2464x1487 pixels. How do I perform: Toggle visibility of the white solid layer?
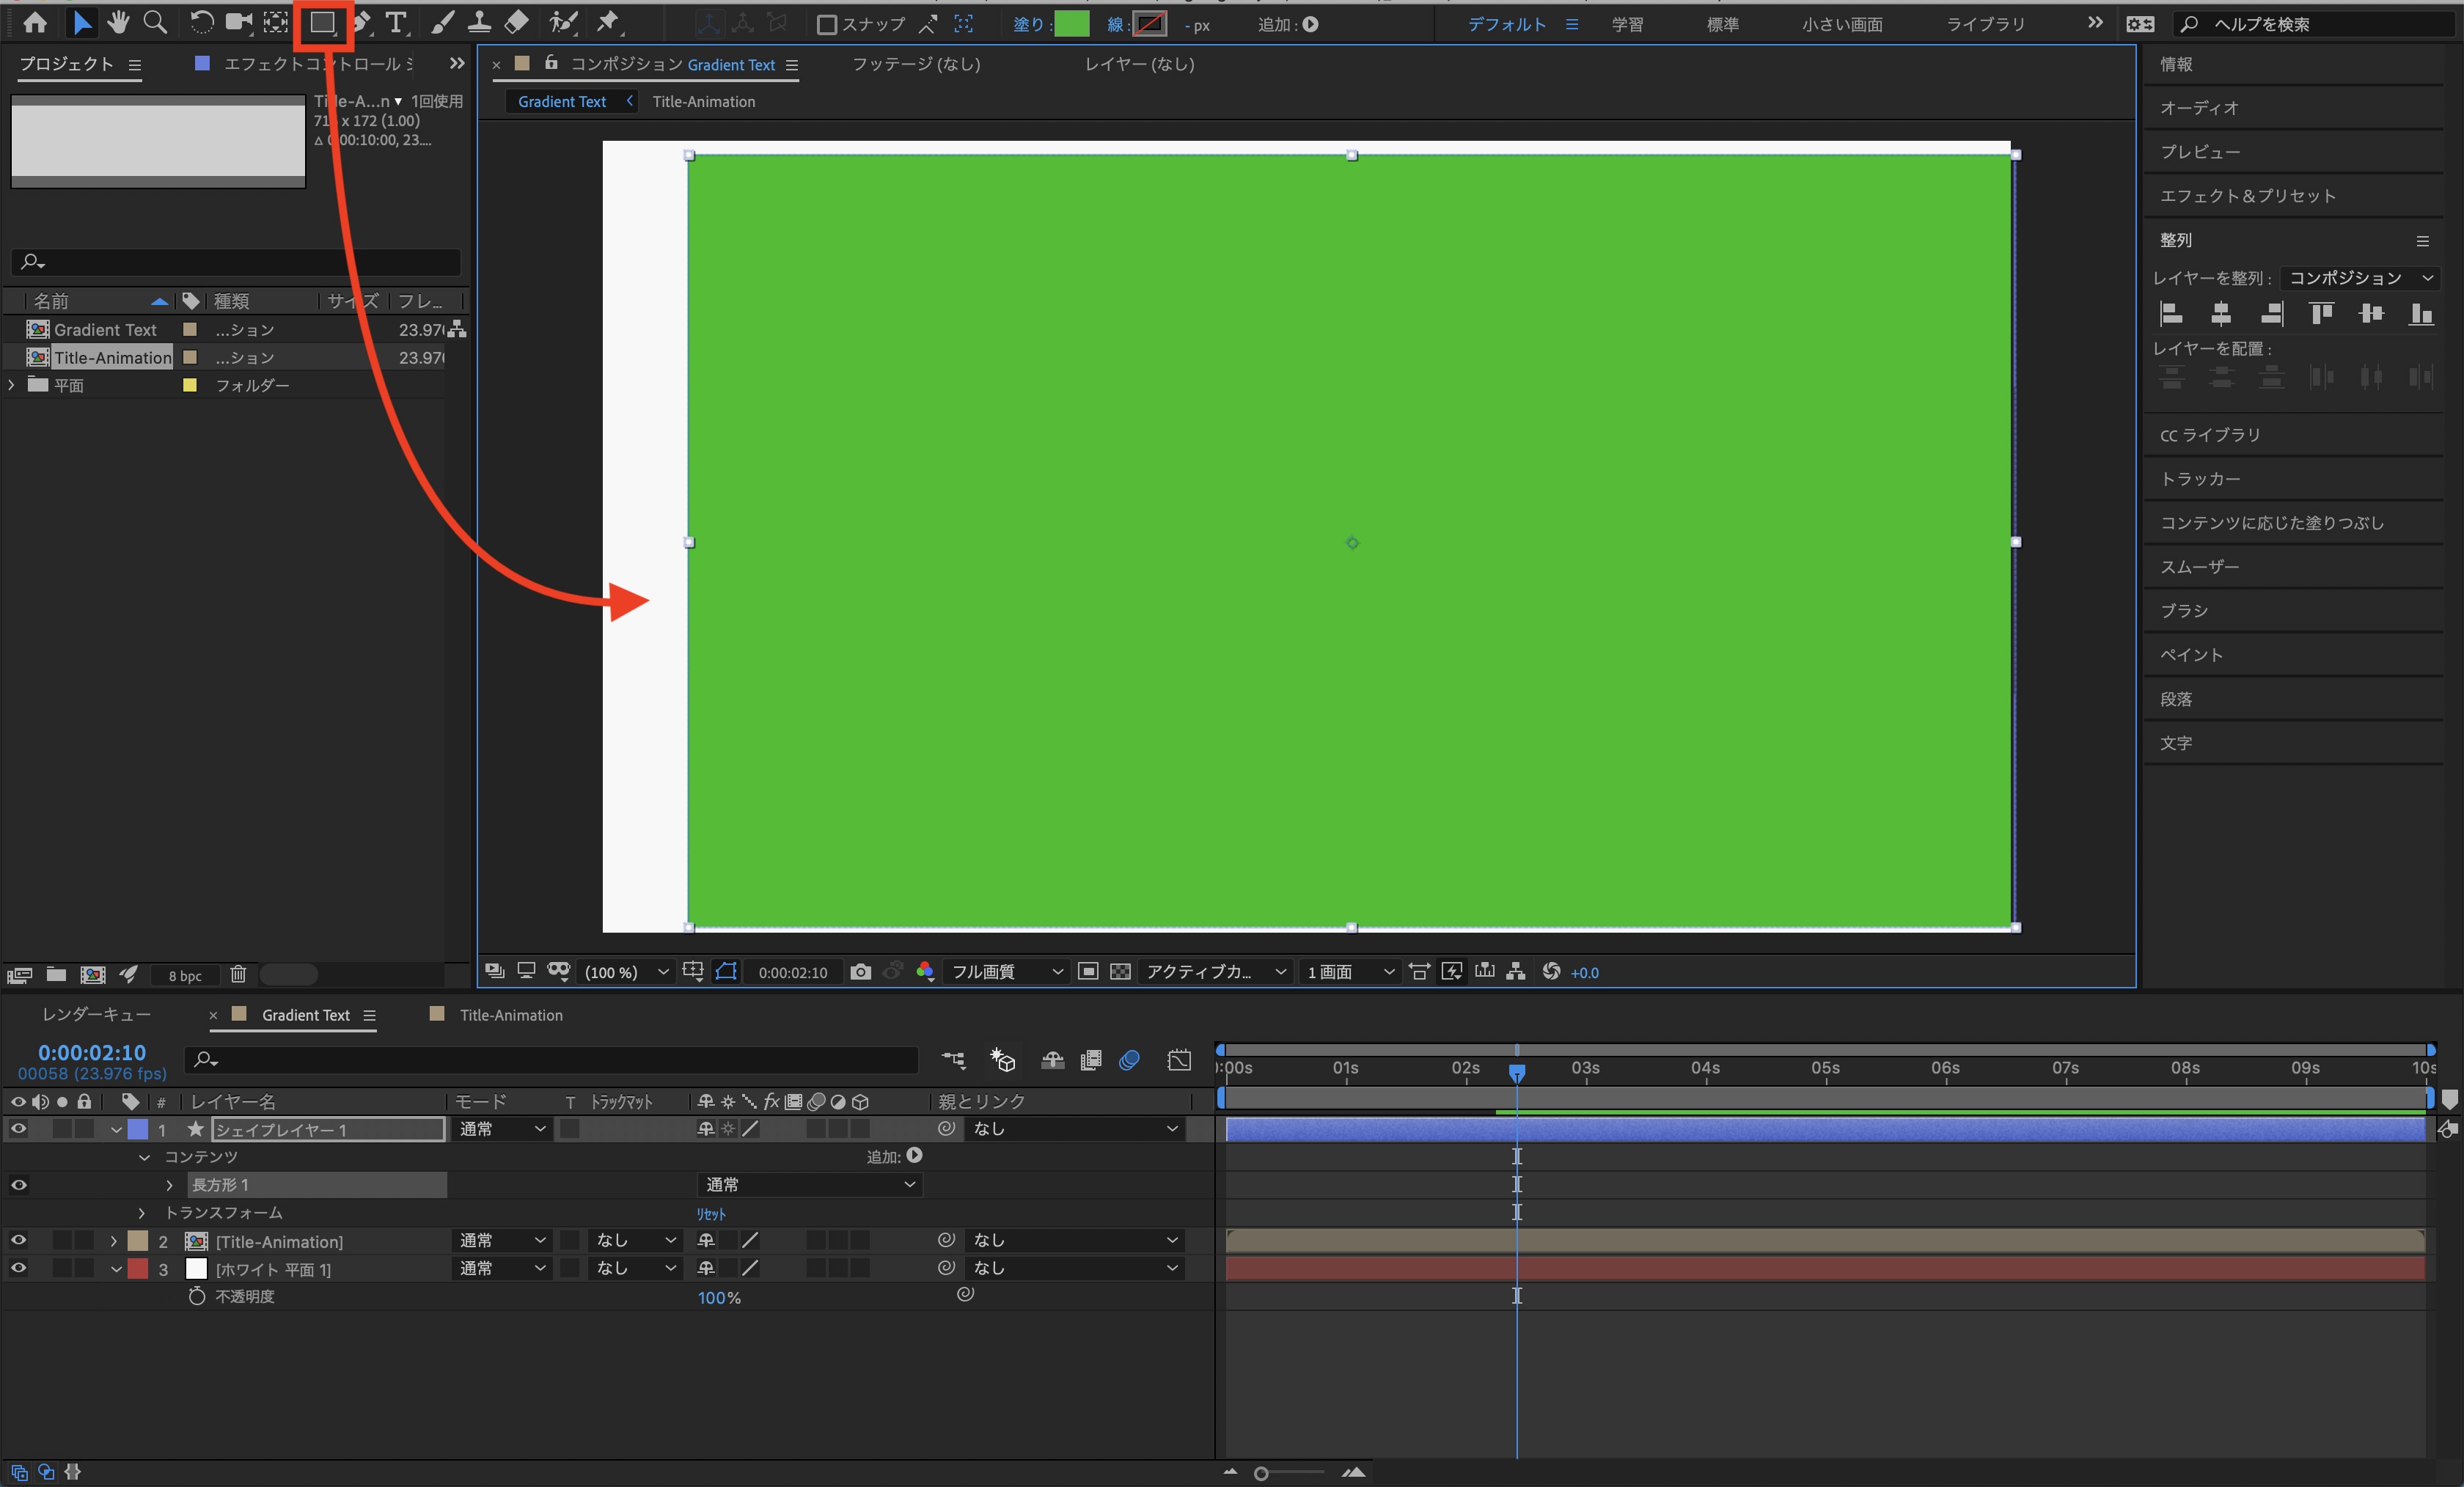pos(18,1268)
